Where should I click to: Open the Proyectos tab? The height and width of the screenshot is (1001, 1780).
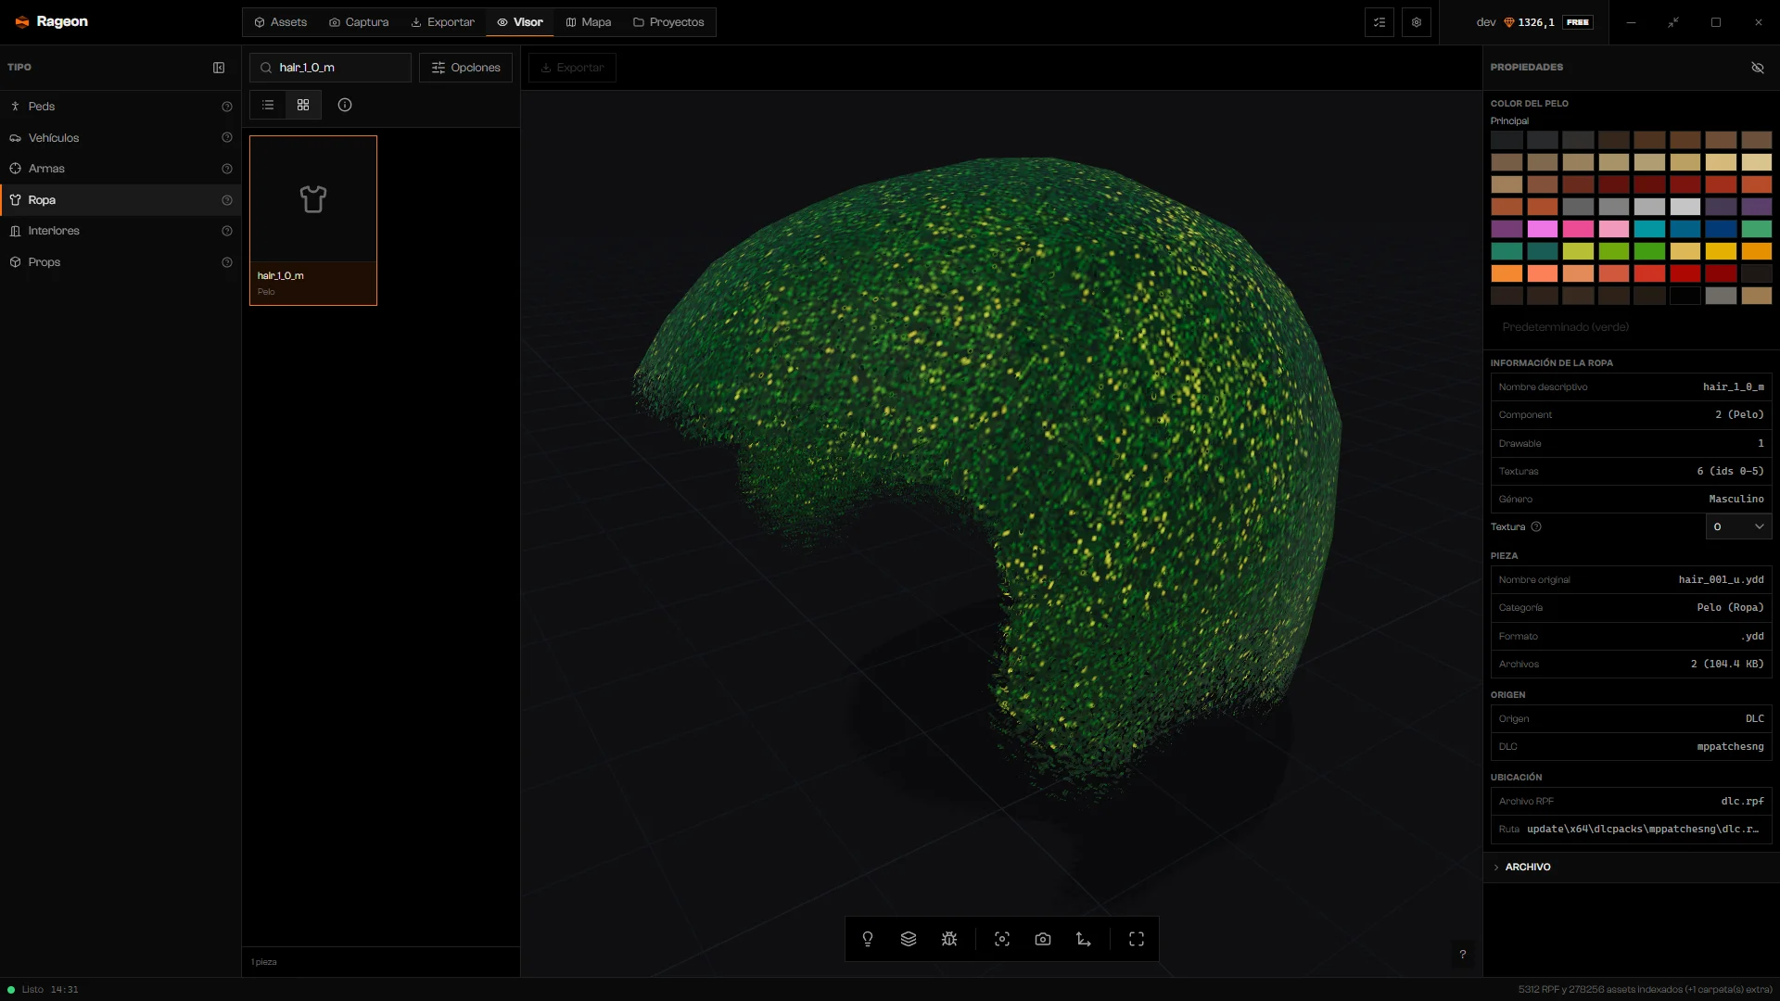(x=668, y=22)
